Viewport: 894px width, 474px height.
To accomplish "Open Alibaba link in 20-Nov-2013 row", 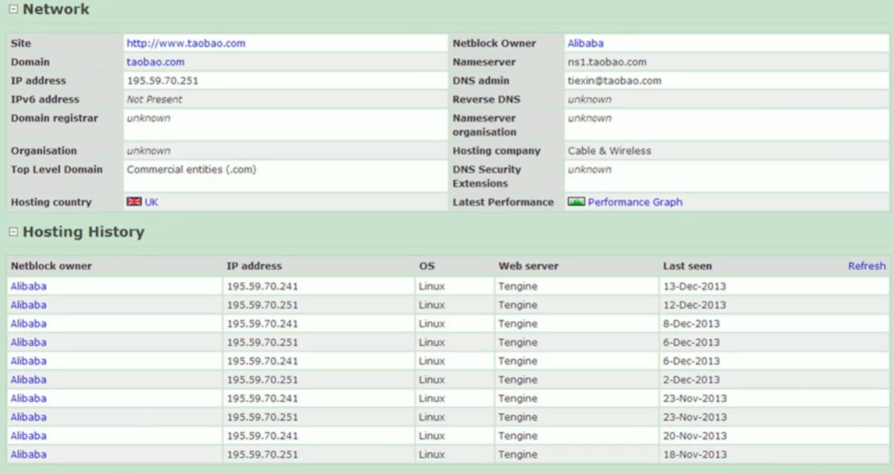I will point(29,435).
